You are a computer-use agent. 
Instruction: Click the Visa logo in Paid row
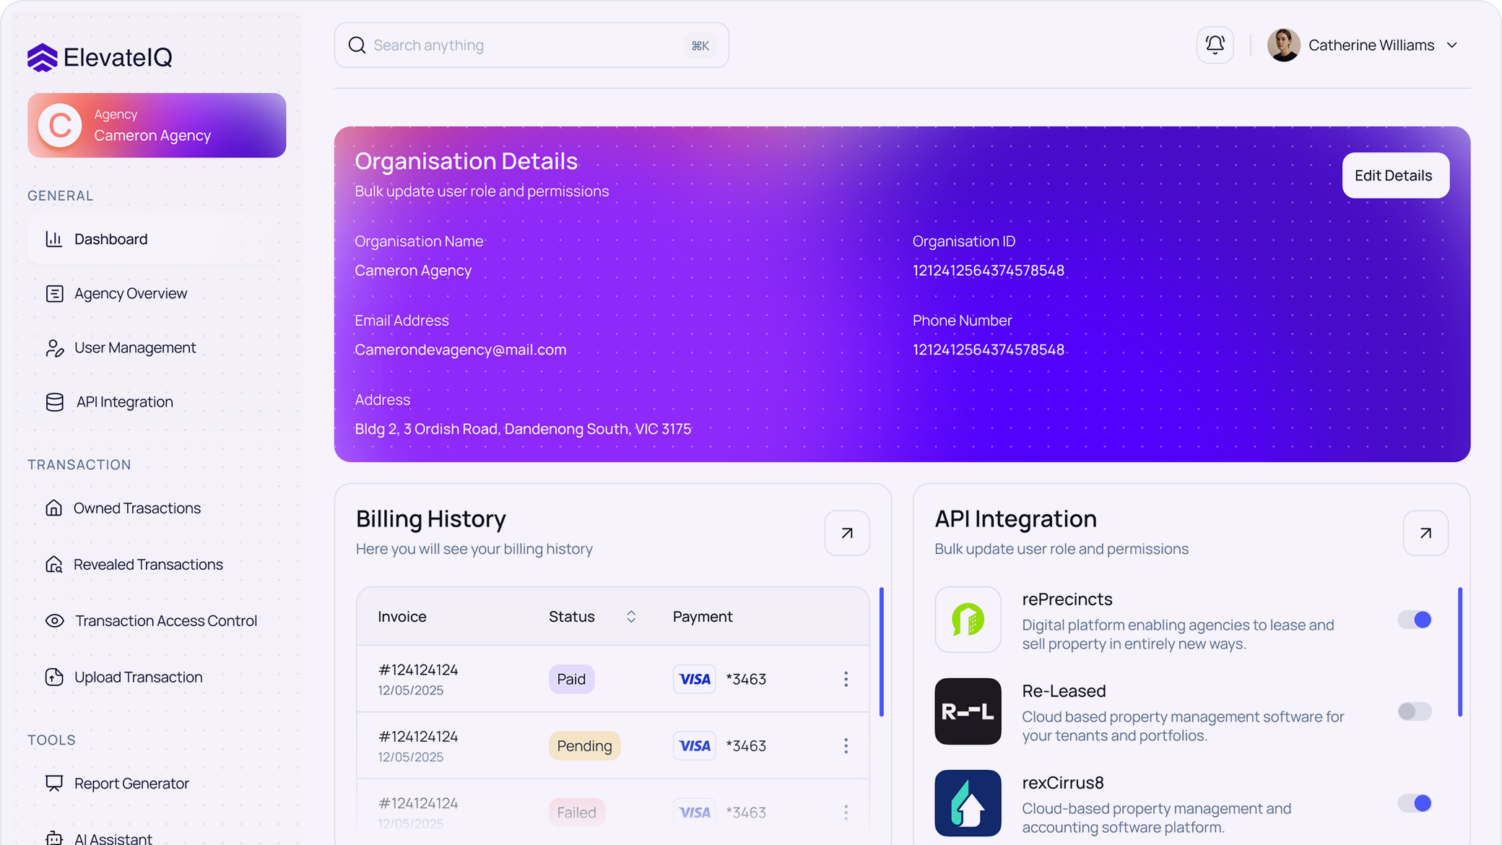(x=694, y=679)
